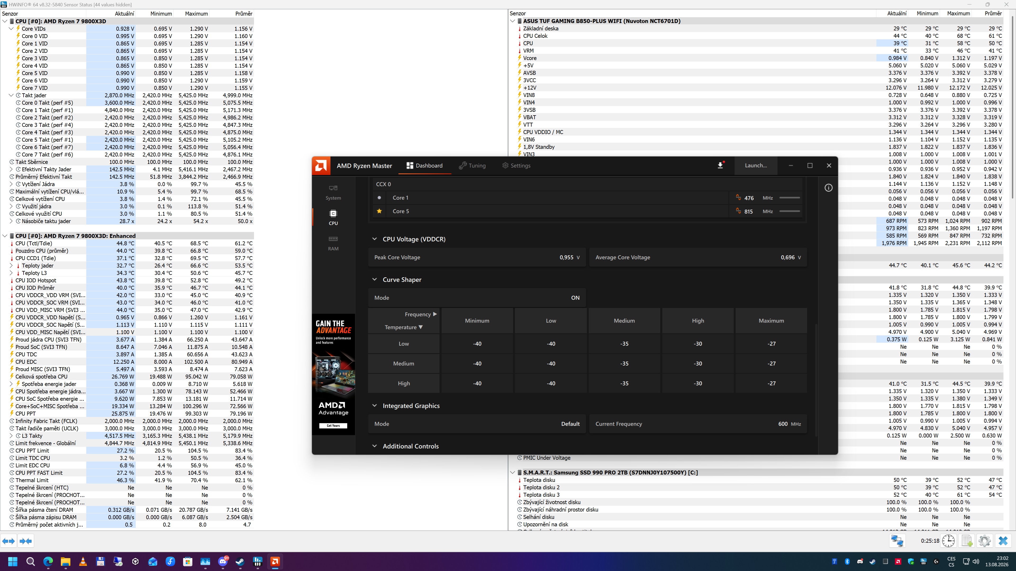1016x571 pixels.
Task: Collapse the Additional Controls section
Action: click(374, 446)
